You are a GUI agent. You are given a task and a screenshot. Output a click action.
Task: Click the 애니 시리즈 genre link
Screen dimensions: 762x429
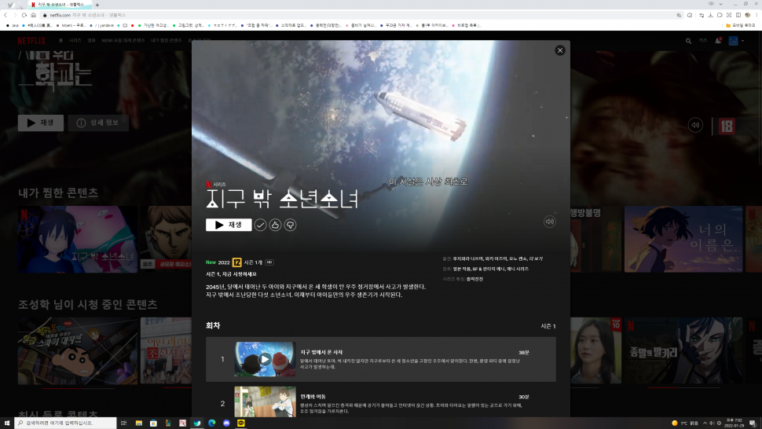coord(518,269)
